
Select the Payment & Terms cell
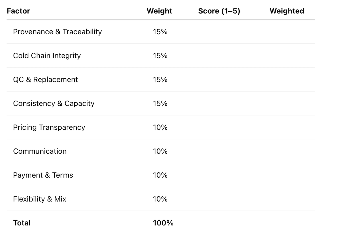pos(43,175)
